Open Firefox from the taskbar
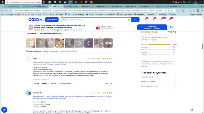 pos(86,2)
